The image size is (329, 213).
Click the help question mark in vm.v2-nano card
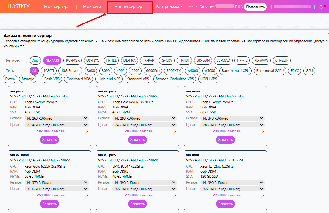[x=87, y=196]
